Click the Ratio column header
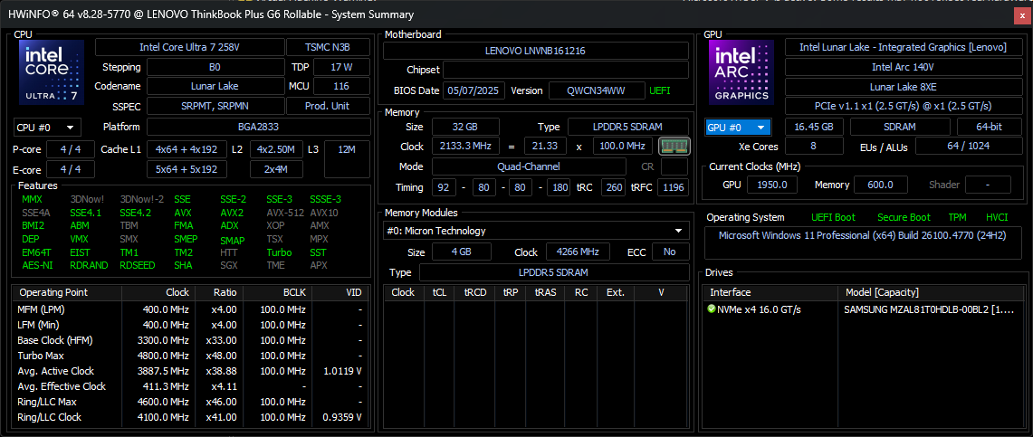The image size is (1033, 437). 219,292
